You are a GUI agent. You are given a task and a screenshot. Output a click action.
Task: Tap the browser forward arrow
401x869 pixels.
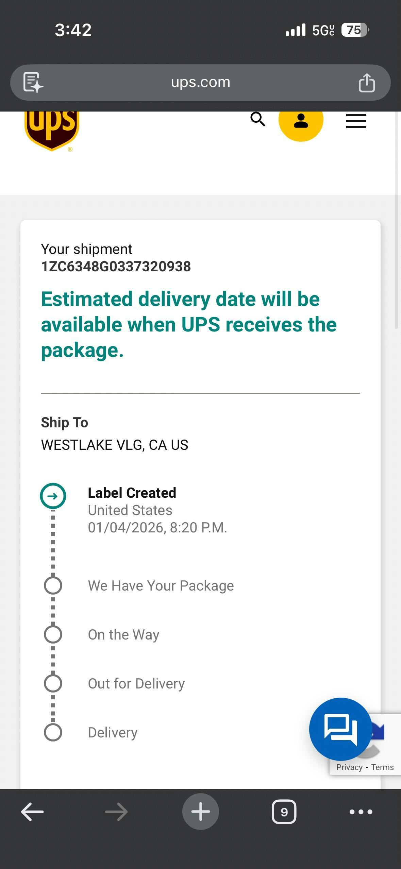coord(116,812)
